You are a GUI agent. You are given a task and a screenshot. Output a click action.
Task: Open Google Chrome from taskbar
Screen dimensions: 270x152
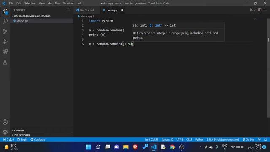coord(172,147)
